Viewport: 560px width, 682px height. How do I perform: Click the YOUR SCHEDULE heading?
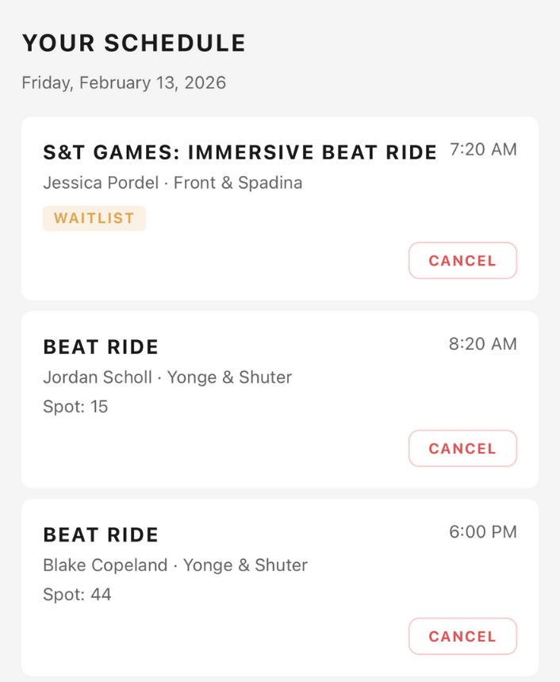click(134, 44)
